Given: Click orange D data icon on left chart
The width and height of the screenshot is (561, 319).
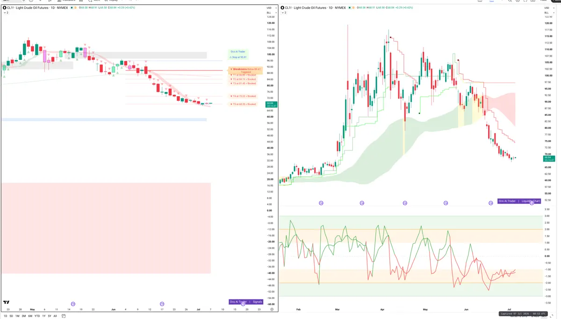Looking at the screenshot, I should pyautogui.click(x=76, y=8).
